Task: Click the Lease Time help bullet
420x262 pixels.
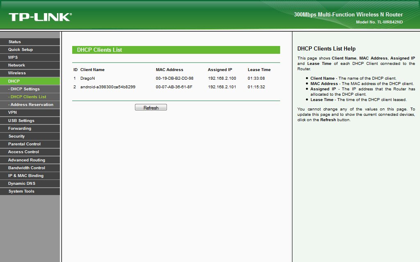Action: (x=358, y=100)
